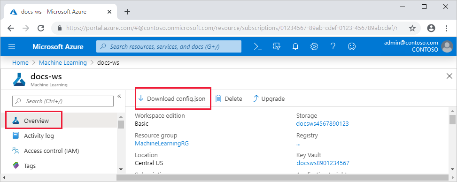
Task: Focus the Search resources, services, and docs box
Action: [169, 46]
